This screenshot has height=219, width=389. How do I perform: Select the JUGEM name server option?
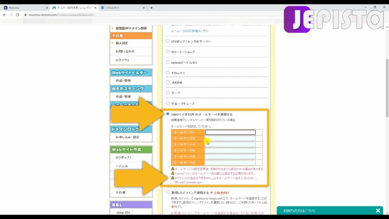tap(167, 82)
